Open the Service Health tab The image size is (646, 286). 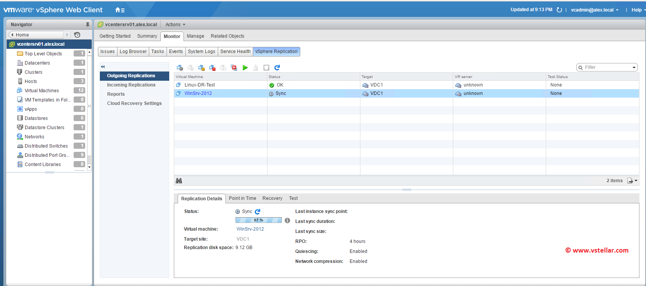(235, 52)
